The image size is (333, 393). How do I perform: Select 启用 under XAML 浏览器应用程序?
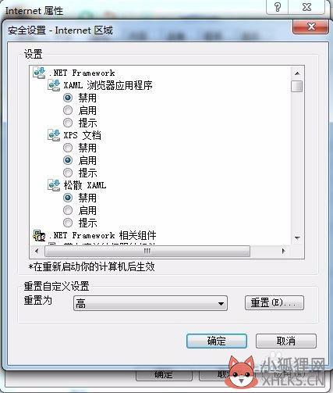[x=68, y=110]
